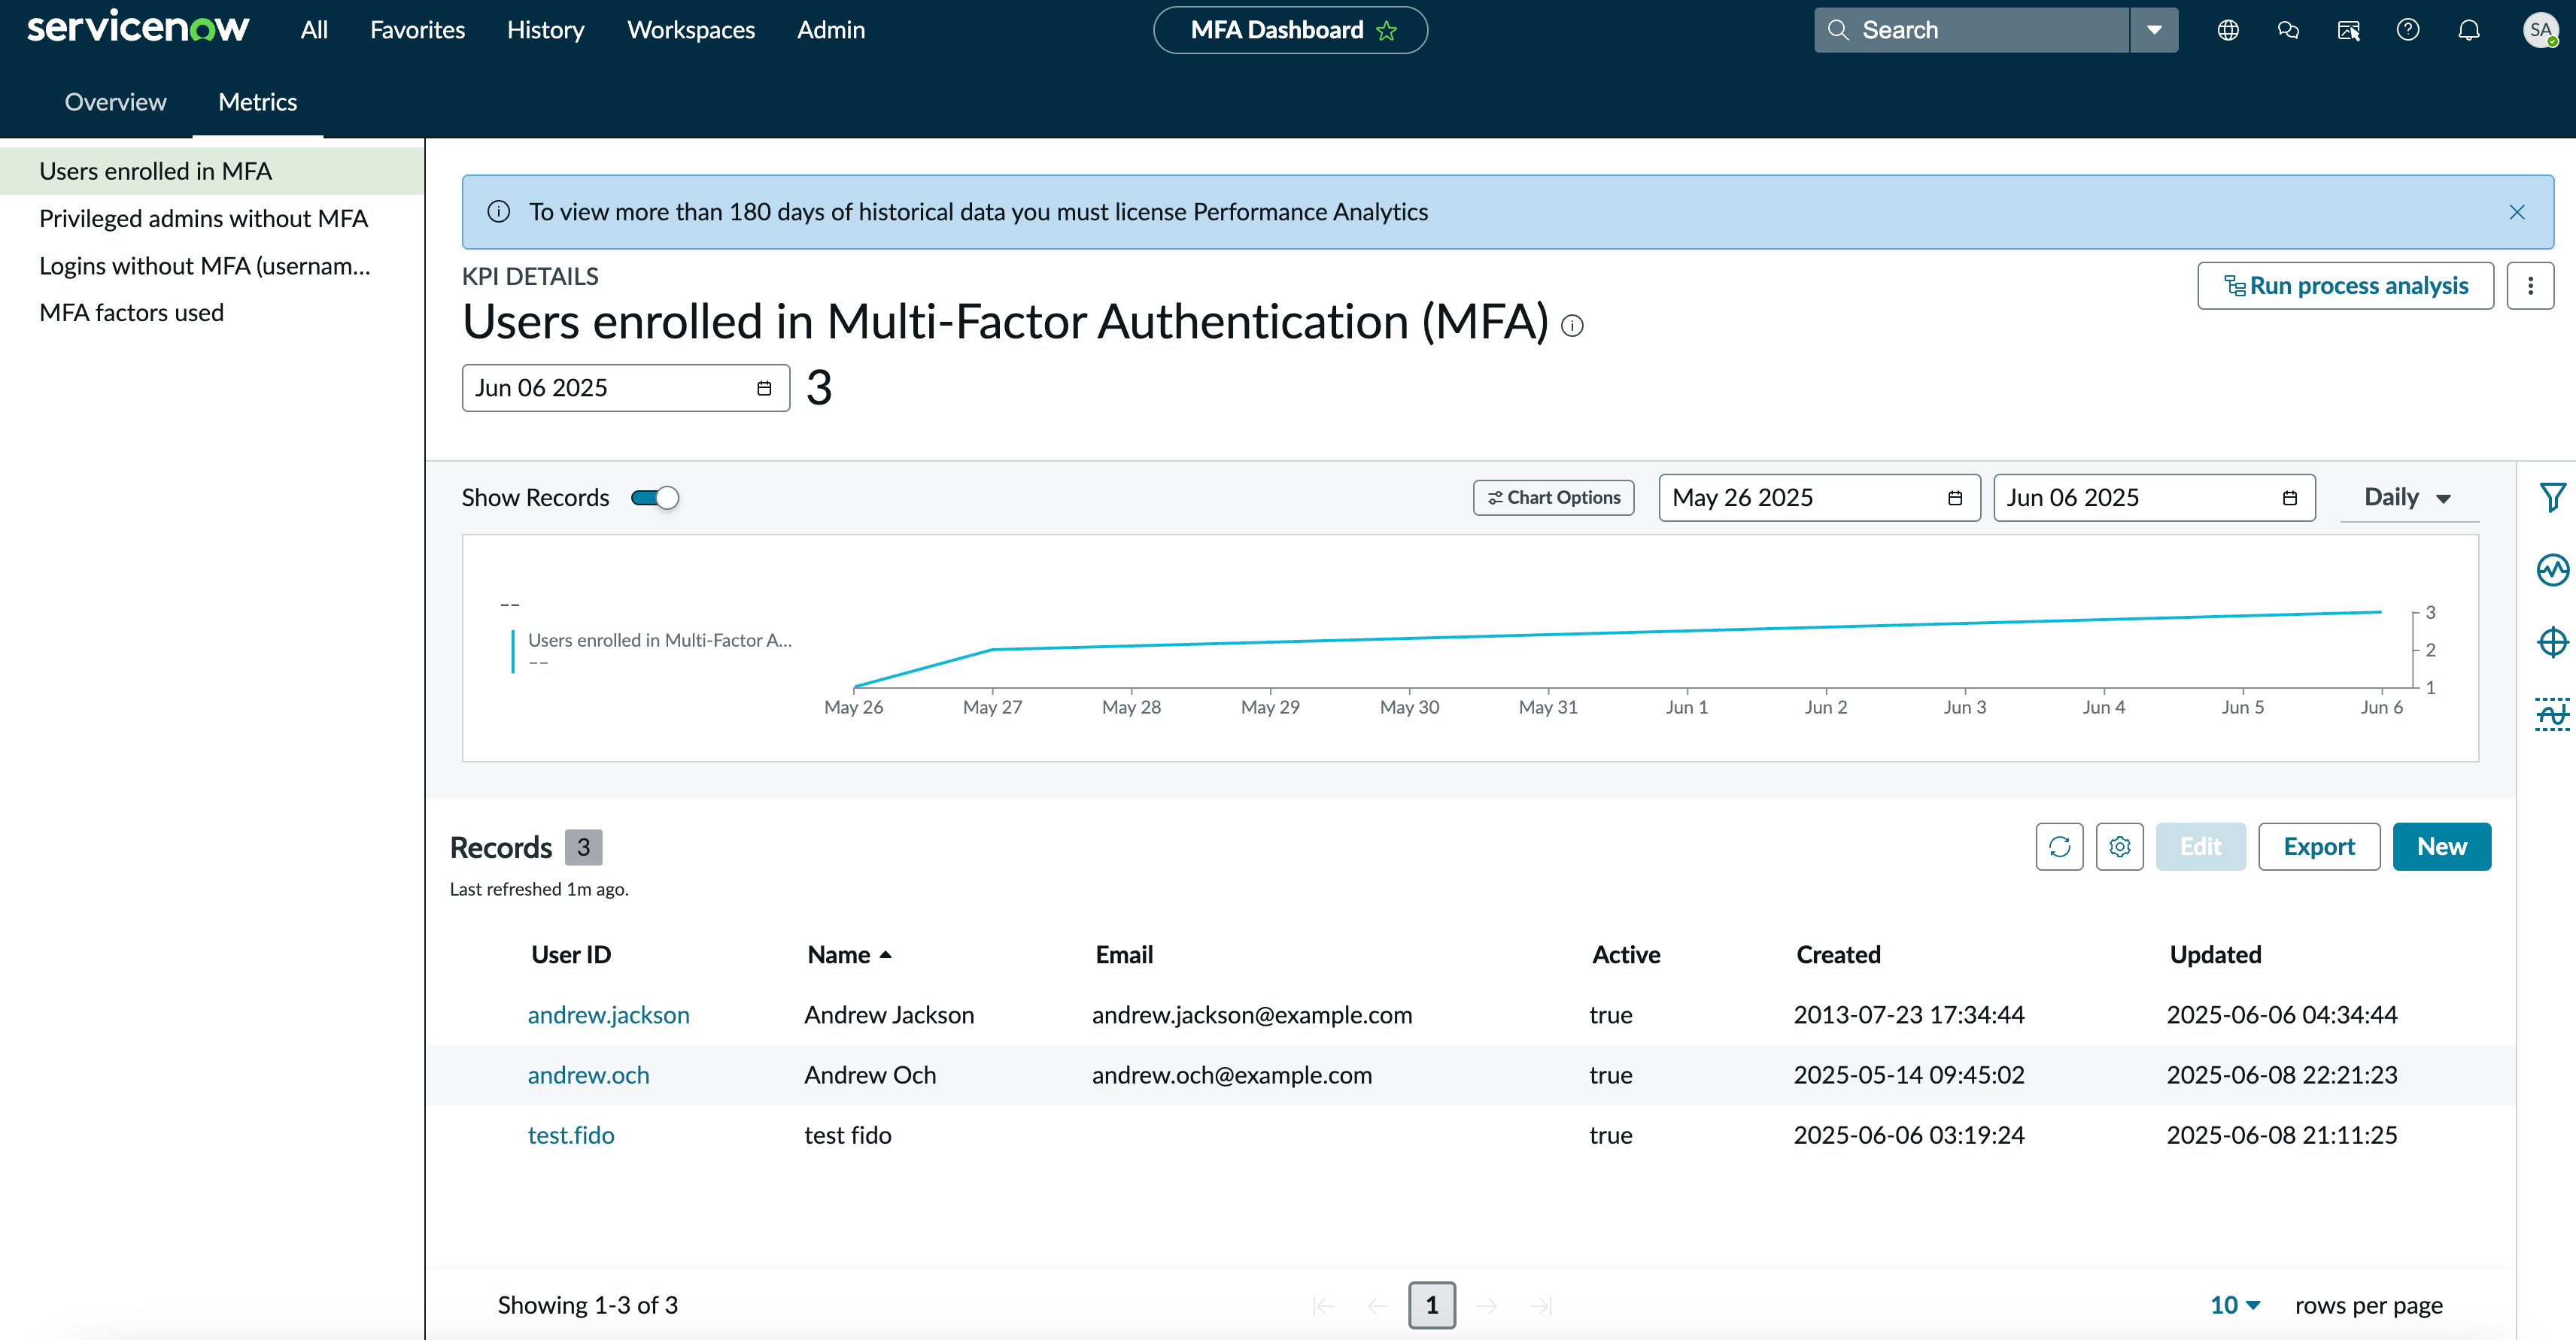Click Run process analysis button
This screenshot has height=1340, width=2576.
point(2345,286)
